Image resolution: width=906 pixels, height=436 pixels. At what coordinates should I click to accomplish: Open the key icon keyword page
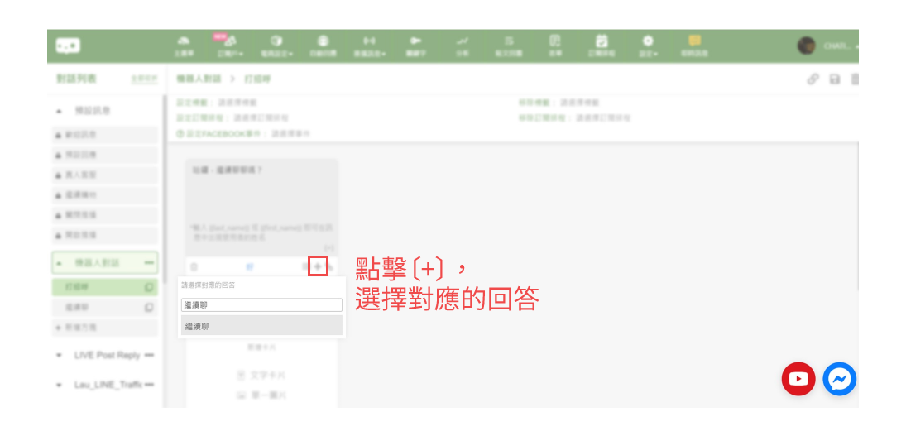click(x=415, y=46)
